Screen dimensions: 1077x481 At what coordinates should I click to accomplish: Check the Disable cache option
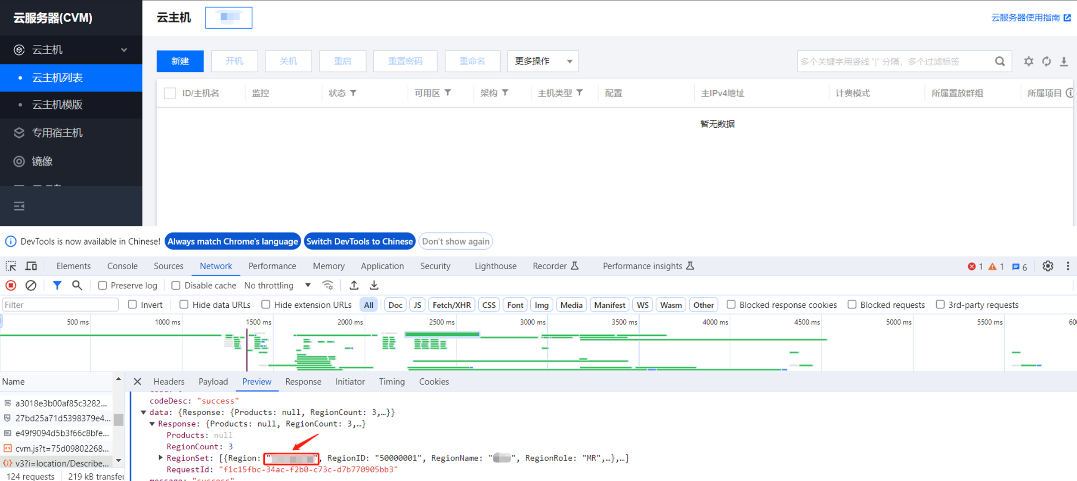(176, 285)
